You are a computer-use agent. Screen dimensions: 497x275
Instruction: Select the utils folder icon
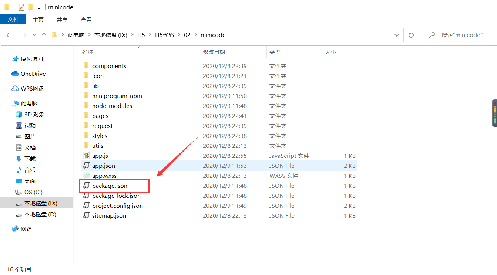[x=87, y=146]
